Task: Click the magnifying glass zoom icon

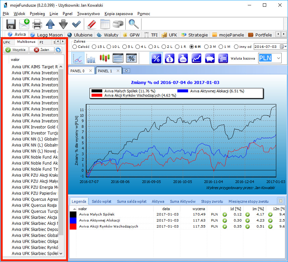Action: pos(134,24)
